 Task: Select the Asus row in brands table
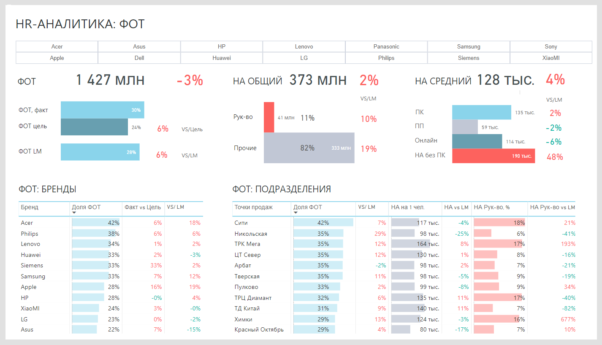[x=111, y=330]
